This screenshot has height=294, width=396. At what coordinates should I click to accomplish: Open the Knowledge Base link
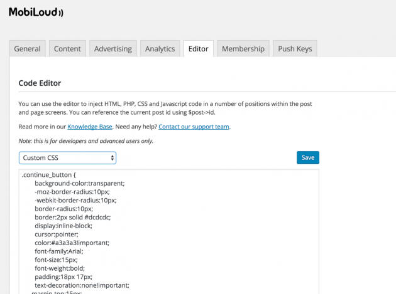pyautogui.click(x=90, y=127)
